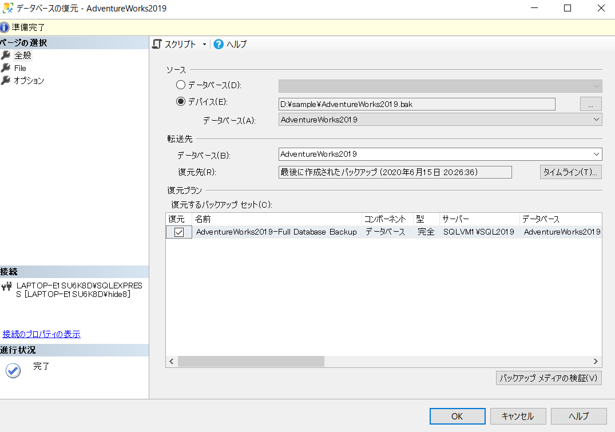Click バックアップ メディアの検証(V) button
The width and height of the screenshot is (615, 432).
pos(549,378)
